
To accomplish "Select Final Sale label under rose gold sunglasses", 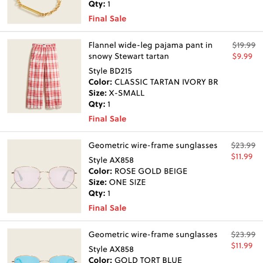I will tap(107, 208).
